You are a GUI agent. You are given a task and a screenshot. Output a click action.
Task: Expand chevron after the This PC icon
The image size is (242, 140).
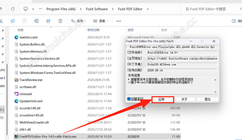point(33,9)
